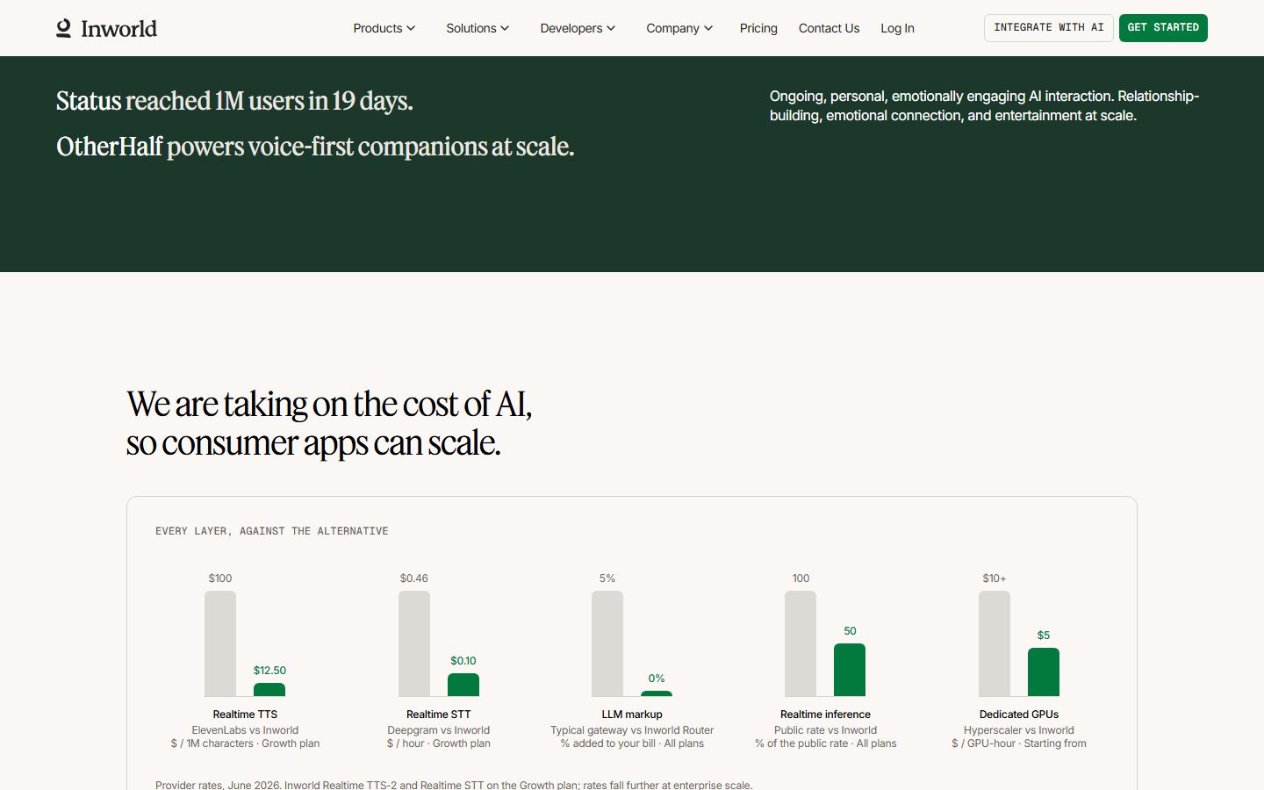Click the gray $10+ Hyperscaler bar

[995, 643]
